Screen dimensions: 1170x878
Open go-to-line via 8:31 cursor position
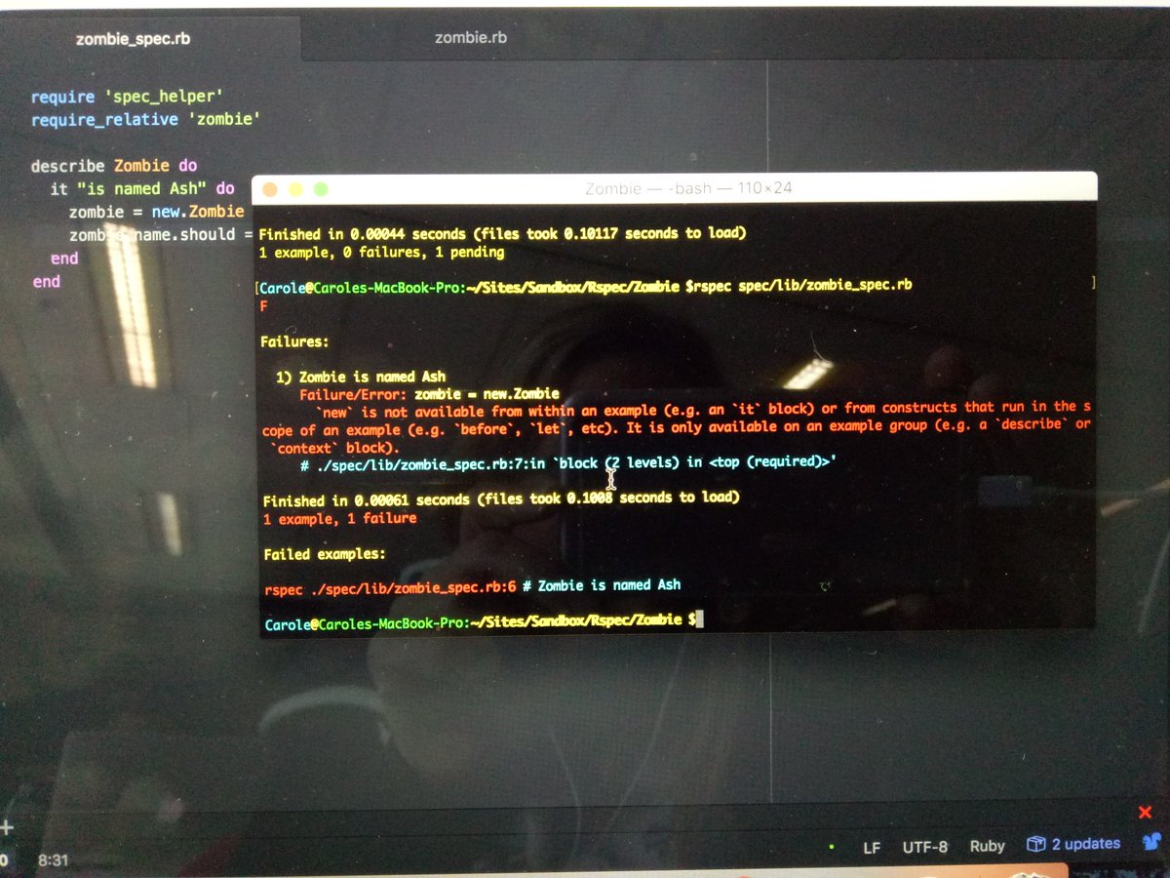[53, 860]
